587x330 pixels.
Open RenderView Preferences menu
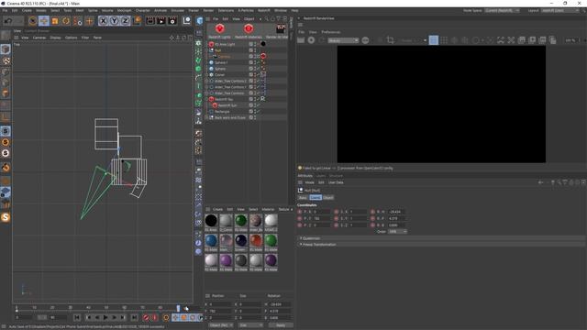(x=331, y=32)
